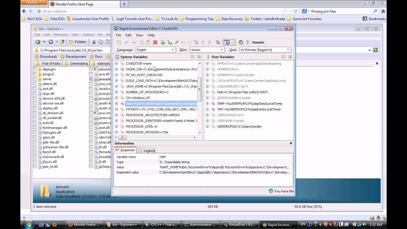Viewport: 407px width, 229px height.
Task: Open the Programming Tips bookmark folder
Action: coord(197,19)
